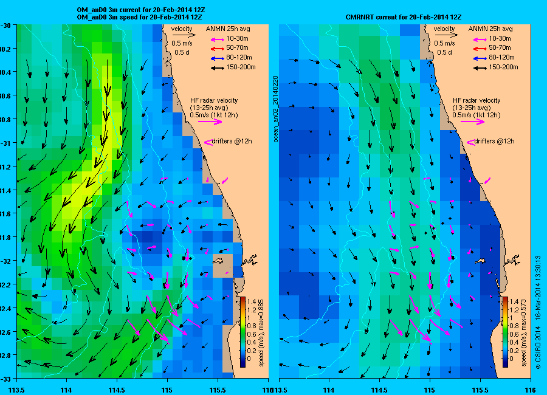Click the black 150-200m arrow in CMRNRT legend

(480, 69)
